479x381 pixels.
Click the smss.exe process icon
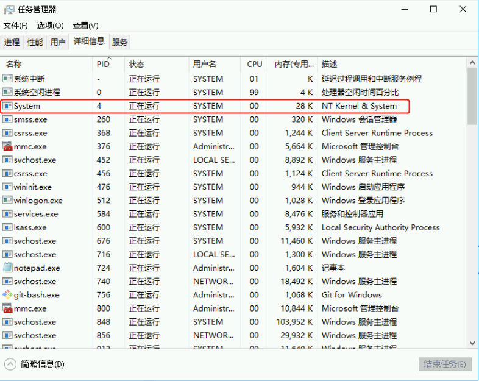tap(7, 119)
